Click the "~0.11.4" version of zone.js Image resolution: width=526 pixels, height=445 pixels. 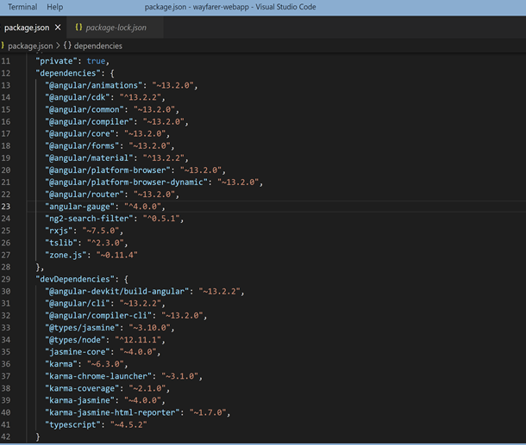[x=117, y=255]
